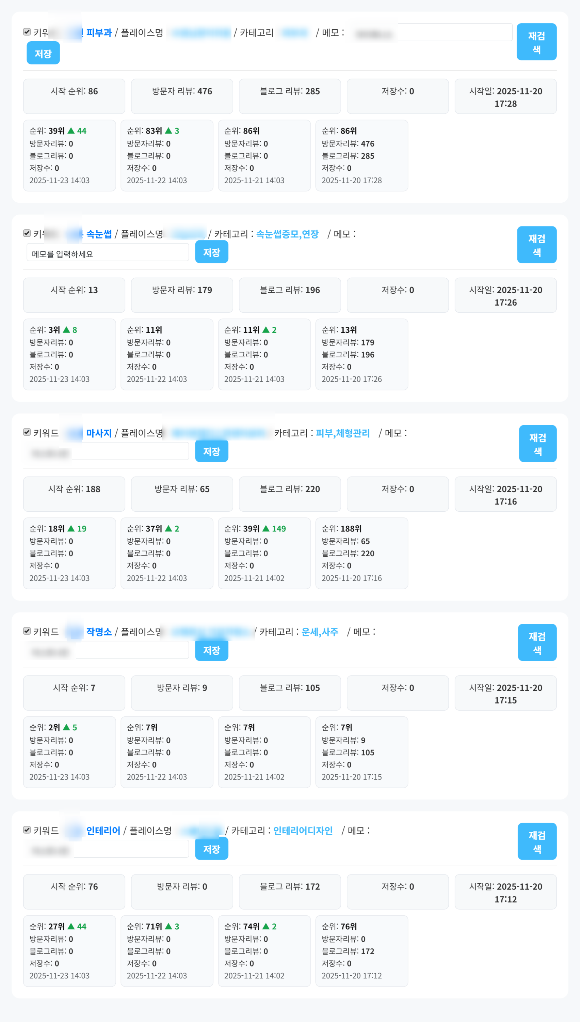The height and width of the screenshot is (1022, 580).
Task: Open the 인테리어디자인 category link
Action: 303,831
